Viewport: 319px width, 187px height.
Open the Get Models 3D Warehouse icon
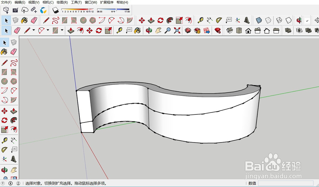point(6,10)
